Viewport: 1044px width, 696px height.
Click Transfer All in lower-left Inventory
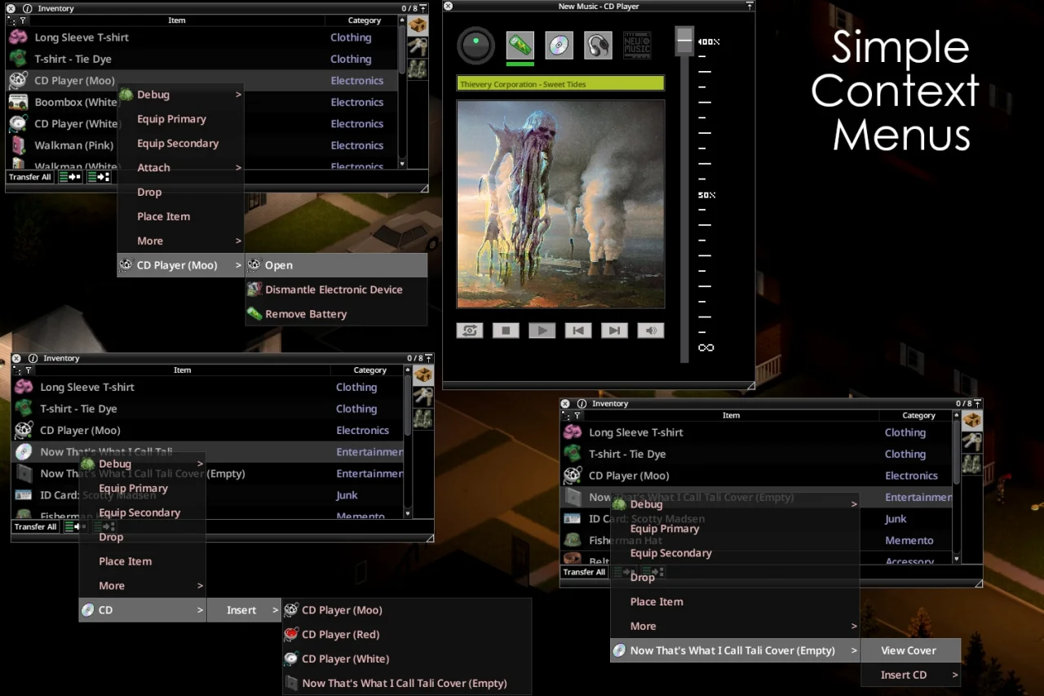click(36, 527)
